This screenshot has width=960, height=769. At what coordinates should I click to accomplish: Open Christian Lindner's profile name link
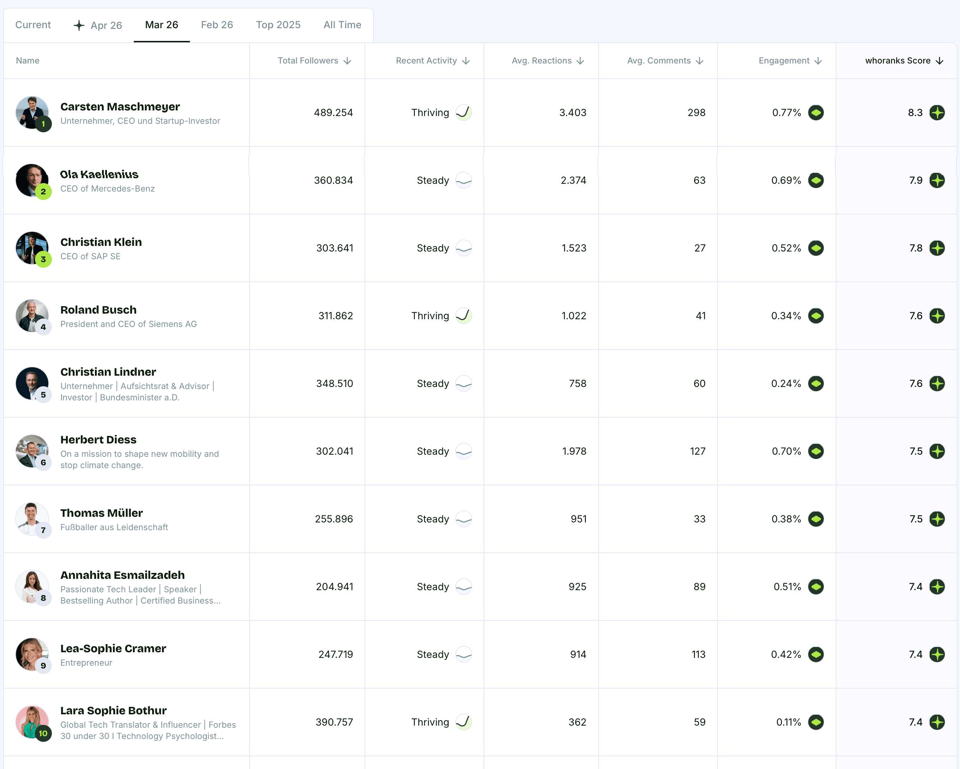(108, 371)
